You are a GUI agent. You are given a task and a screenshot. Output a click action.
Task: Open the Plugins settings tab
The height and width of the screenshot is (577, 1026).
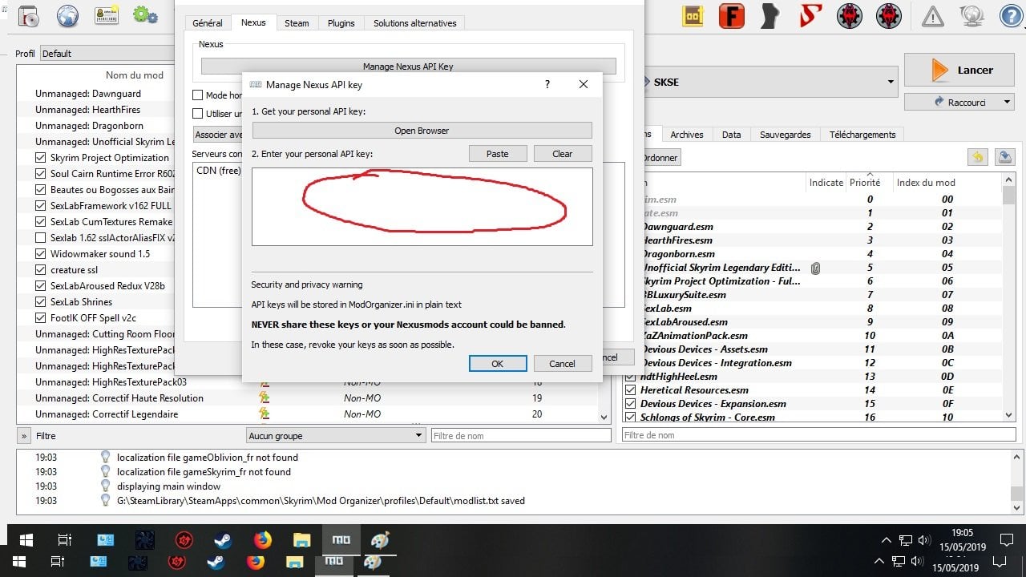click(341, 23)
